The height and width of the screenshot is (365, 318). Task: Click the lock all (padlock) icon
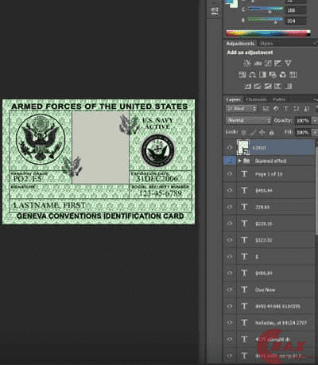pyautogui.click(x=271, y=132)
